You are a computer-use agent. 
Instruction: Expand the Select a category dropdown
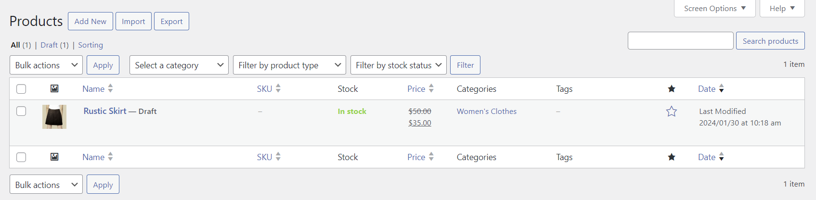(179, 65)
